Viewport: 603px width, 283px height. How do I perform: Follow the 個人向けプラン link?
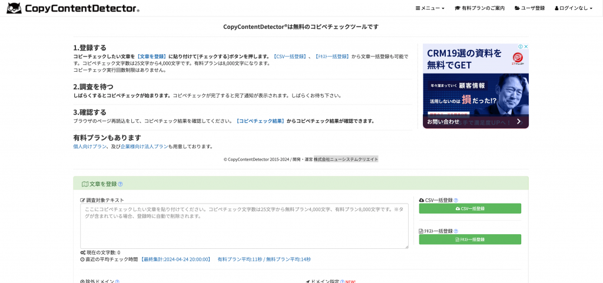[90, 147]
